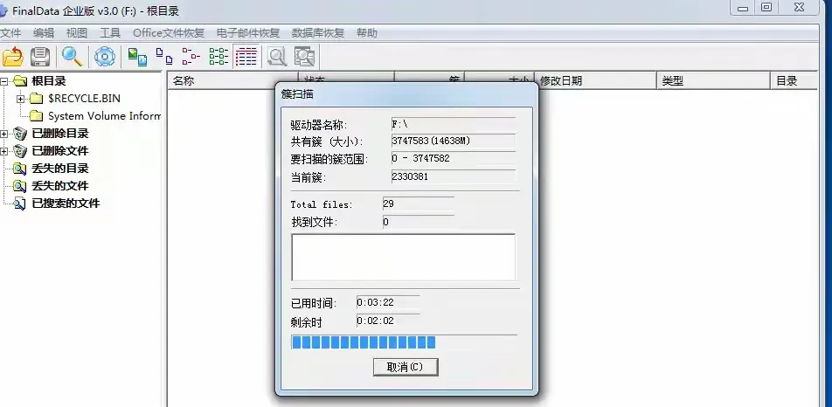Open the 编辑 menu

tap(44, 33)
